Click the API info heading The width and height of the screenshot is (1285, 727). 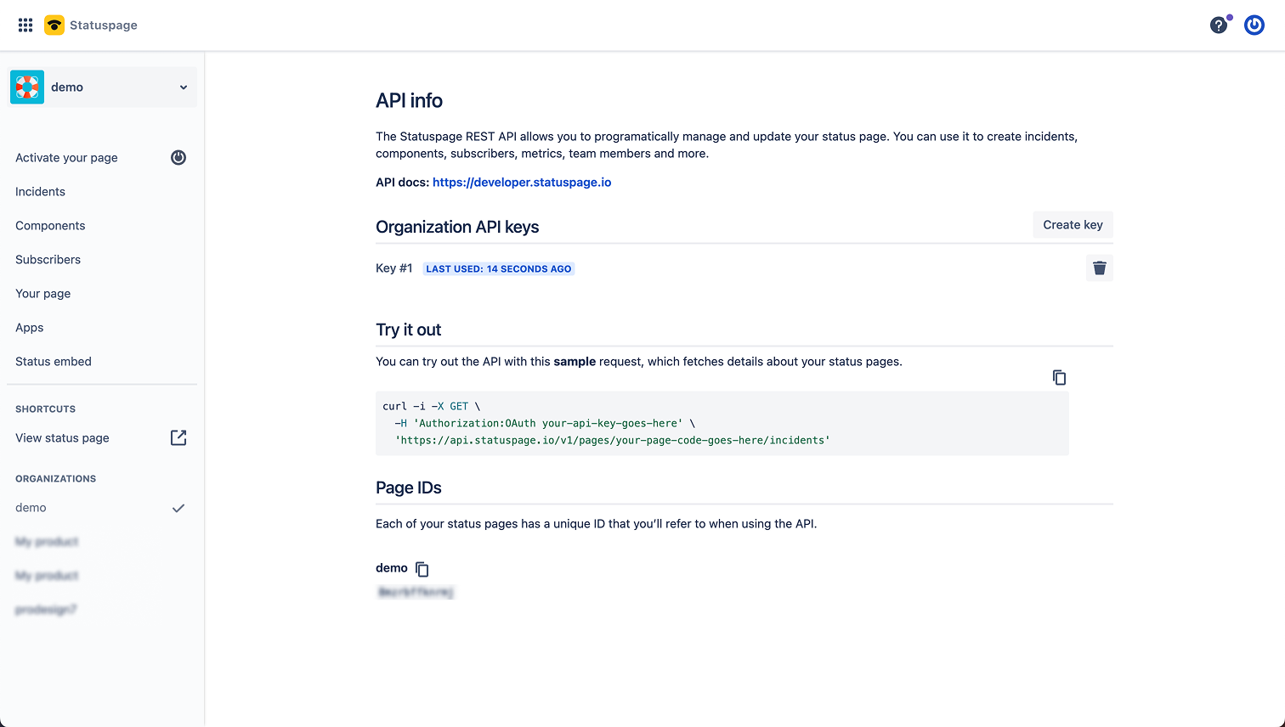[409, 100]
